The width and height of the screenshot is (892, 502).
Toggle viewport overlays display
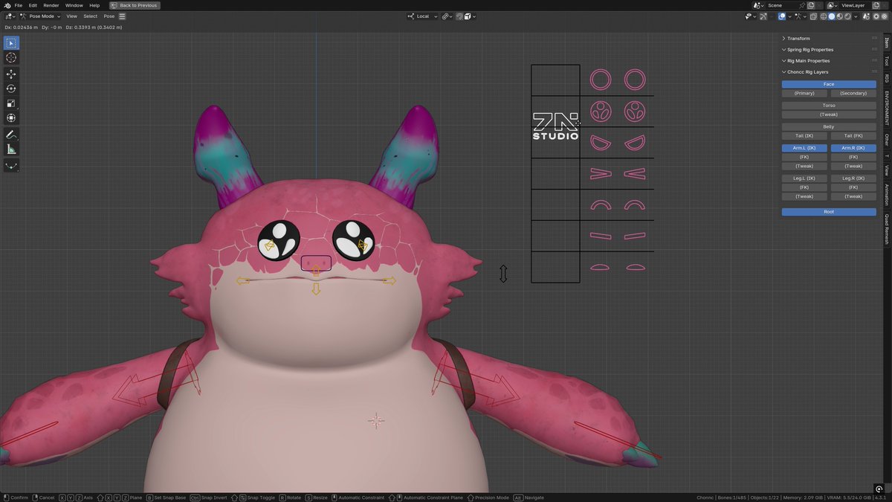pos(782,16)
